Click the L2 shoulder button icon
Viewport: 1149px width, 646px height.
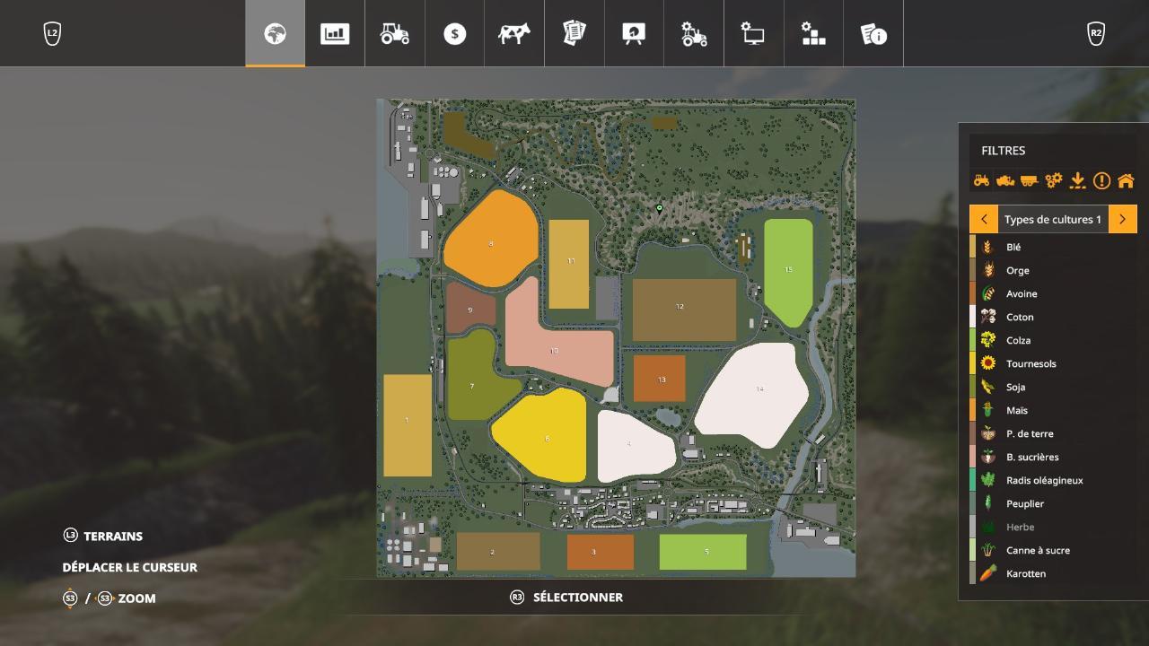pos(52,34)
